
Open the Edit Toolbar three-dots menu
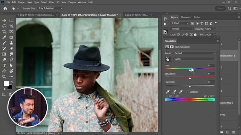[11, 76]
